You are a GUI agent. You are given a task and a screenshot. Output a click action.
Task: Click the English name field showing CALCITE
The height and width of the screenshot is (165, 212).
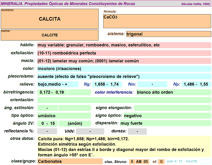point(50,35)
